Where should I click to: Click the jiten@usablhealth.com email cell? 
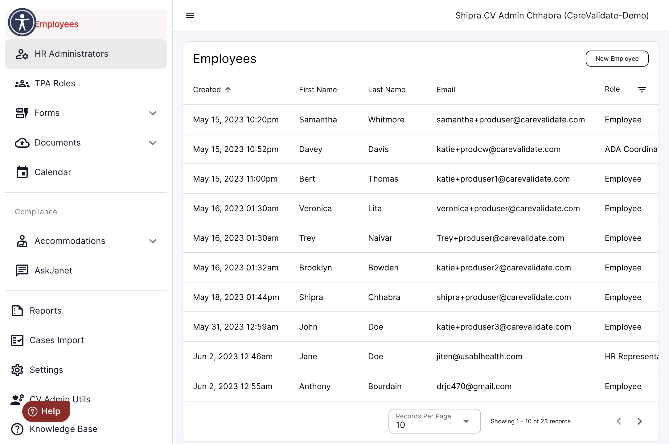(x=479, y=356)
